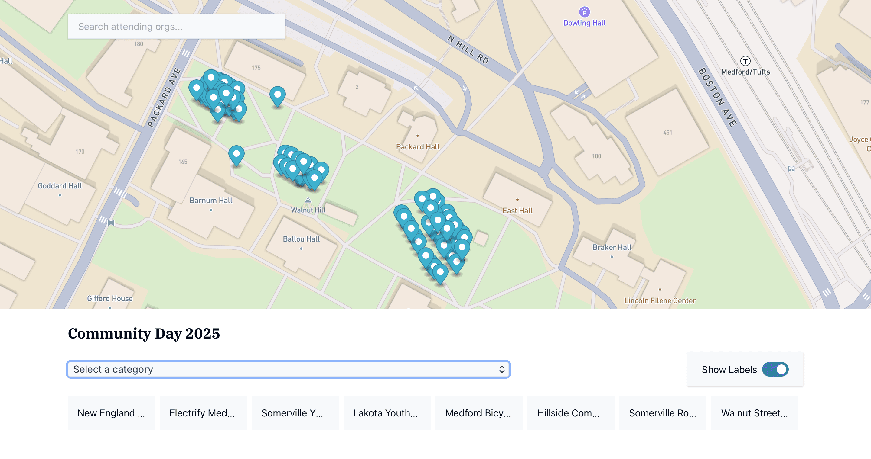Click the Medford/Tufts T station icon
Image resolution: width=871 pixels, height=459 pixels.
[745, 61]
